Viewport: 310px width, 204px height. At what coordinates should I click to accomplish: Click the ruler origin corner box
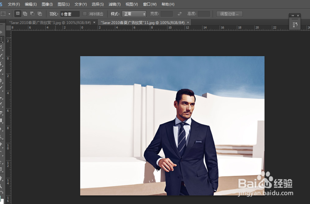8,28
